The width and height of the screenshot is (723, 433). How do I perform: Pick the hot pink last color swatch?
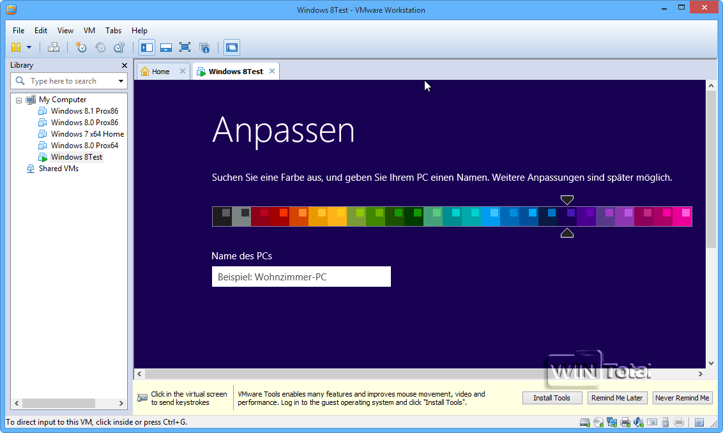682,216
